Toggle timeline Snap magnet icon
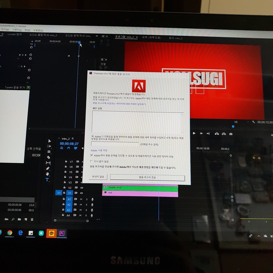This screenshot has height=273, width=273. click(x=69, y=148)
